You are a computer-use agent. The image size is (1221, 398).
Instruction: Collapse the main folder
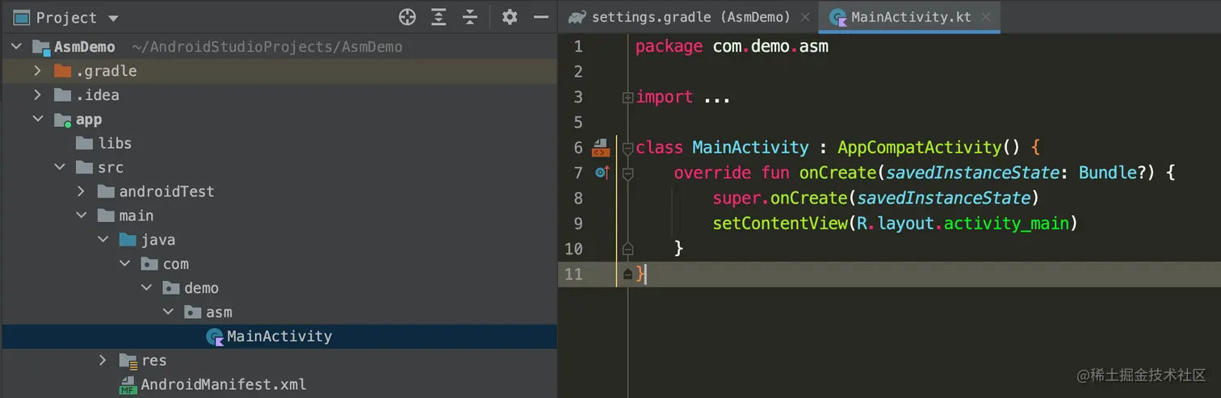[81, 216]
